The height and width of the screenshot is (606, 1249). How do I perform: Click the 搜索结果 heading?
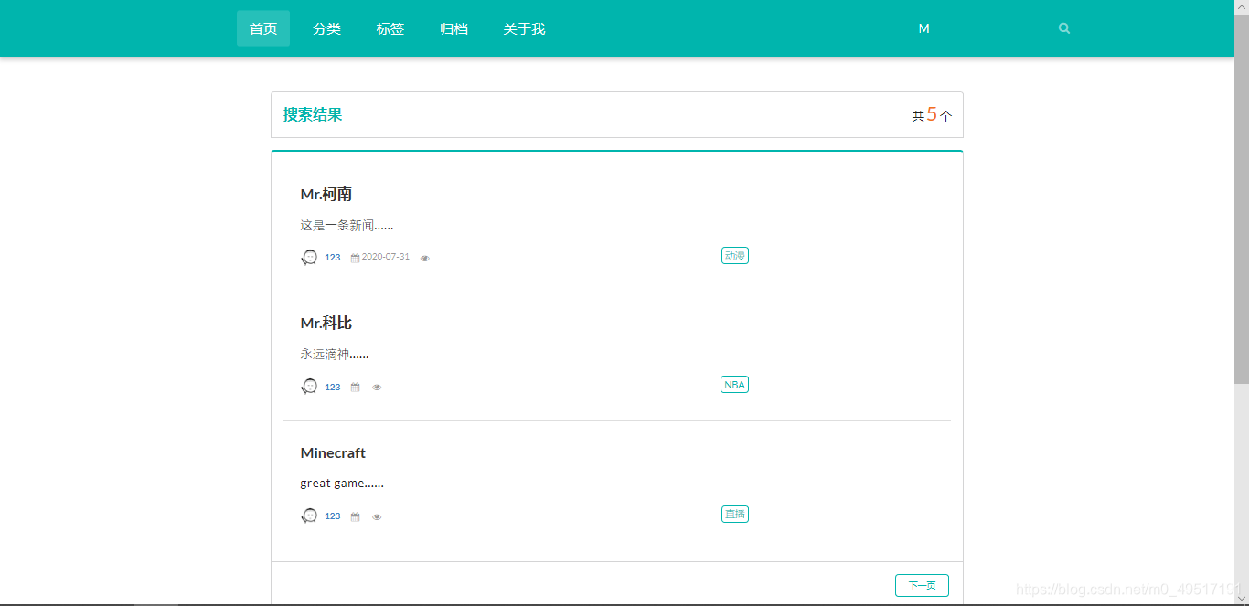tap(313, 114)
